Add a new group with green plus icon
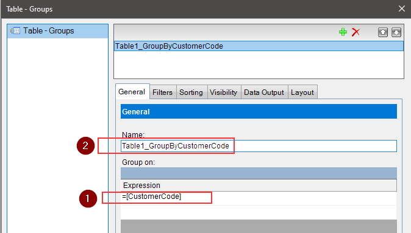Image resolution: width=411 pixels, height=233 pixels. 343,32
